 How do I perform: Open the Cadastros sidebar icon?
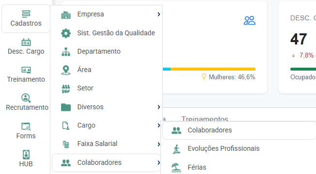(26, 14)
